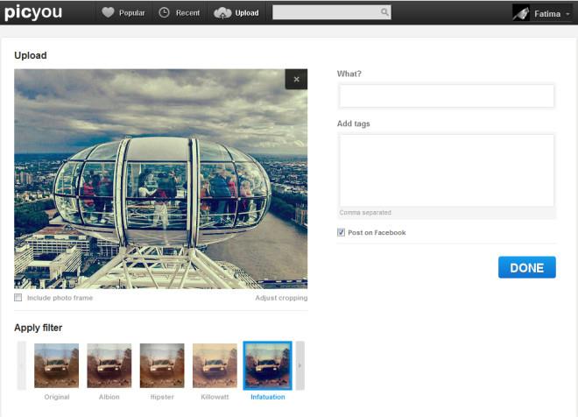The image size is (578, 417).
Task: Click the What? text field
Action: [447, 95]
